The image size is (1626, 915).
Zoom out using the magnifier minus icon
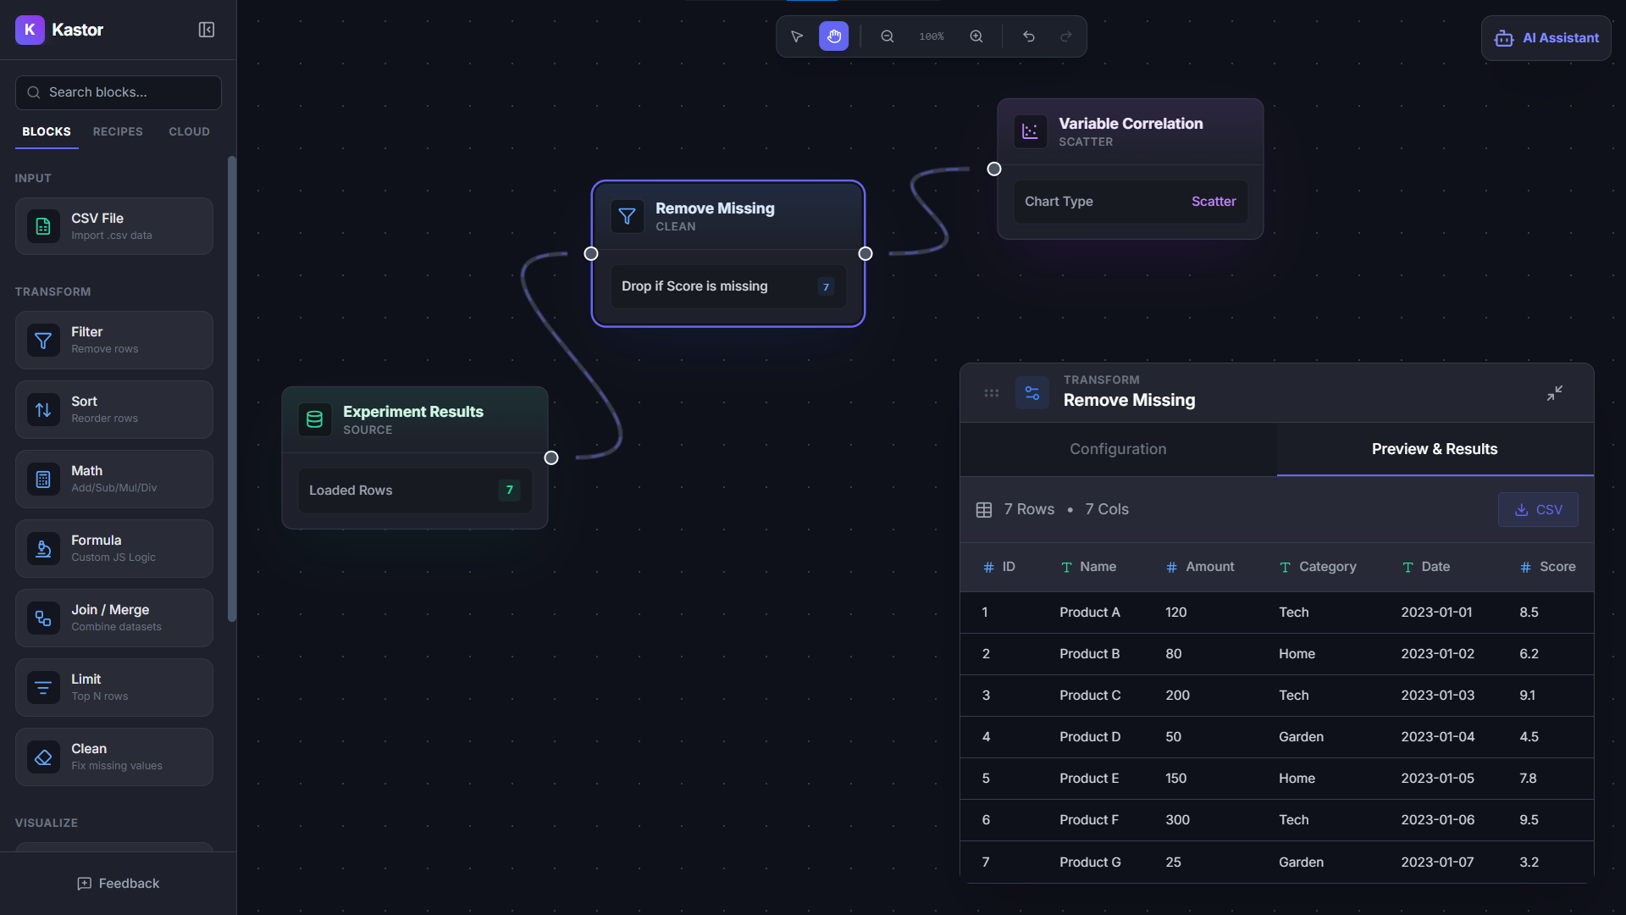click(x=887, y=36)
